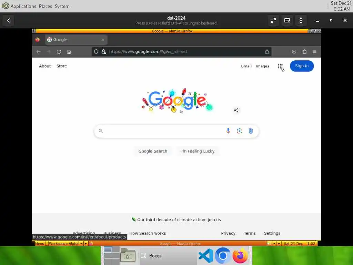Open How Search works footer link

pyautogui.click(x=148, y=233)
